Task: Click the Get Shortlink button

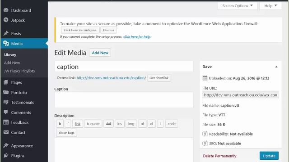Action: click(159, 78)
